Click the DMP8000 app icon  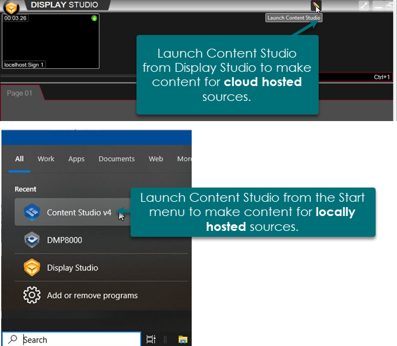coord(31,240)
